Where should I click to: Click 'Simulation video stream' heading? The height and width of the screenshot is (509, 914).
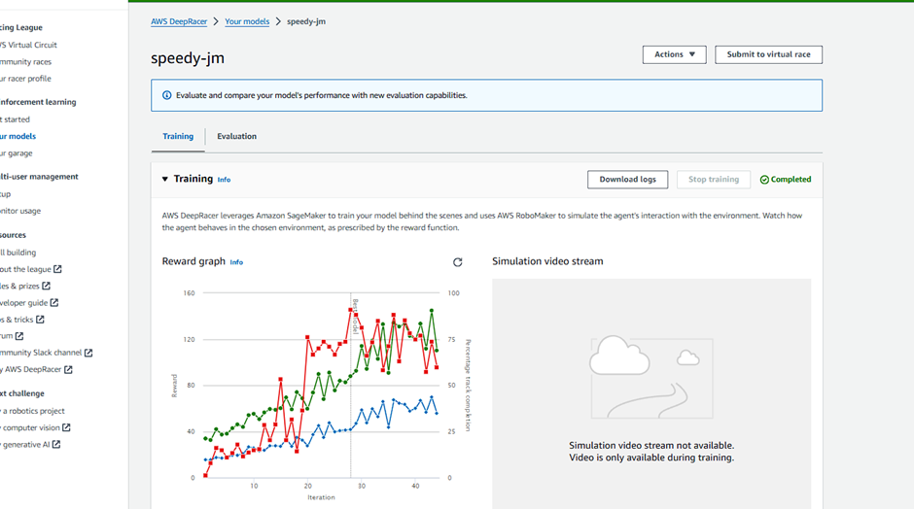[x=547, y=261]
